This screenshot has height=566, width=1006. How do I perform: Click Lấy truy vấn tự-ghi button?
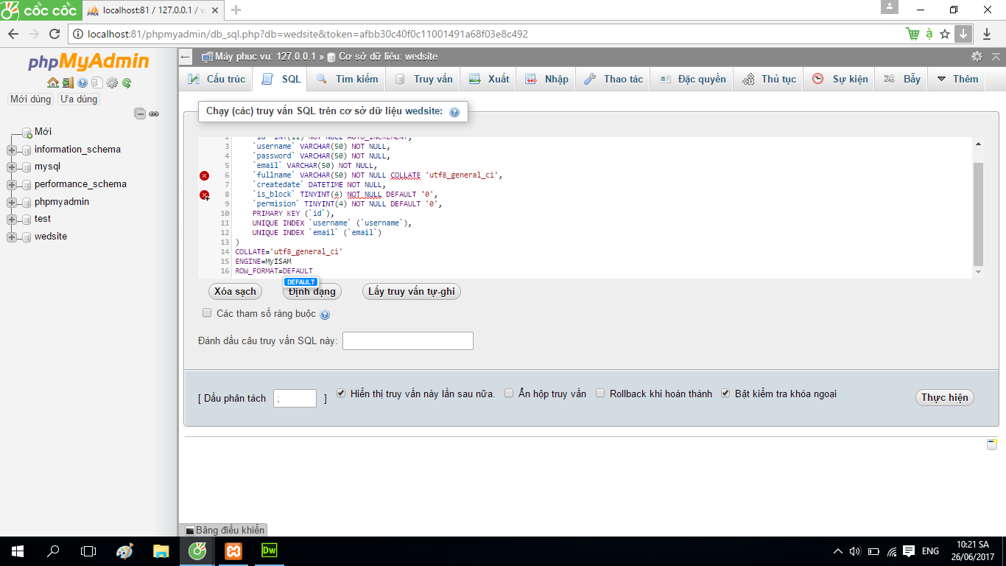tap(411, 292)
